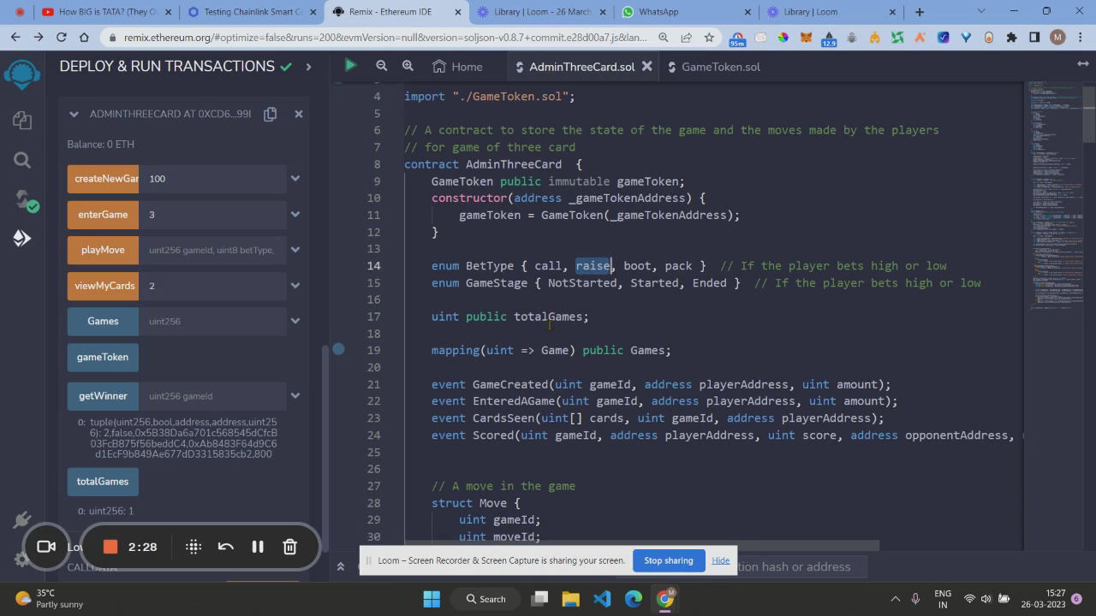This screenshot has width=1096, height=616.
Task: Open the Deploy & run transactions sidebar icon
Action: 22,239
